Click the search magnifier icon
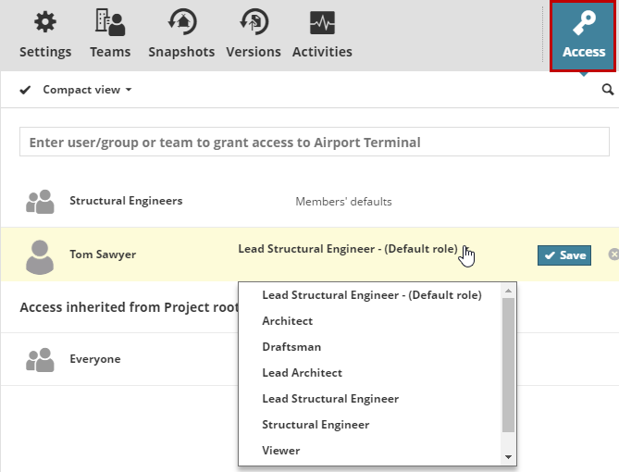This screenshot has width=619, height=472. [x=608, y=90]
